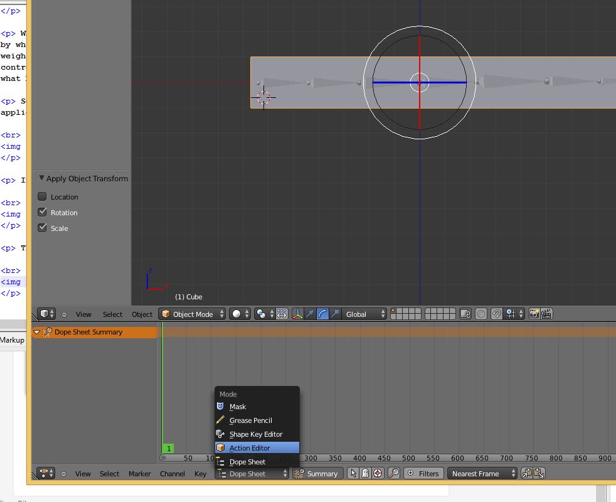Screen dimensions: 616x502
Task: Click the translate manipulator arrow icon
Action: coord(310,314)
